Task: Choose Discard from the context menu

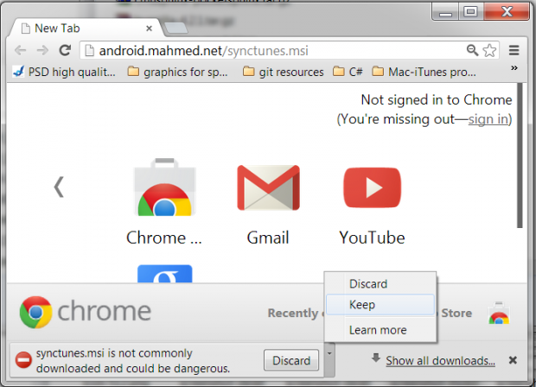Action: [x=380, y=284]
